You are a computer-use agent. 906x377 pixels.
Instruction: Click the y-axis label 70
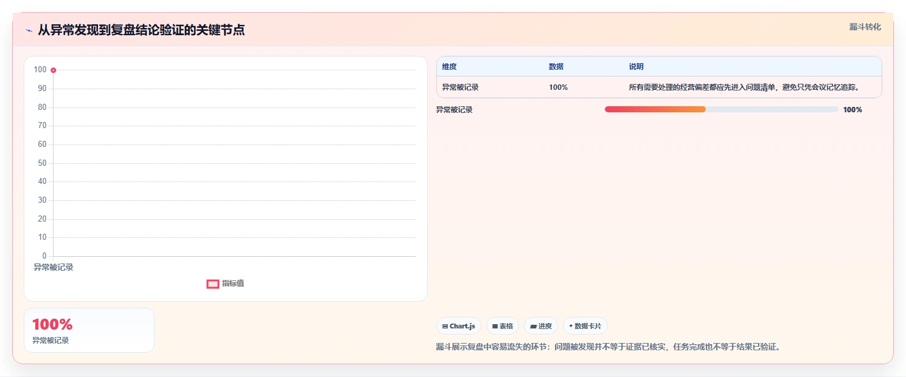tap(42, 126)
